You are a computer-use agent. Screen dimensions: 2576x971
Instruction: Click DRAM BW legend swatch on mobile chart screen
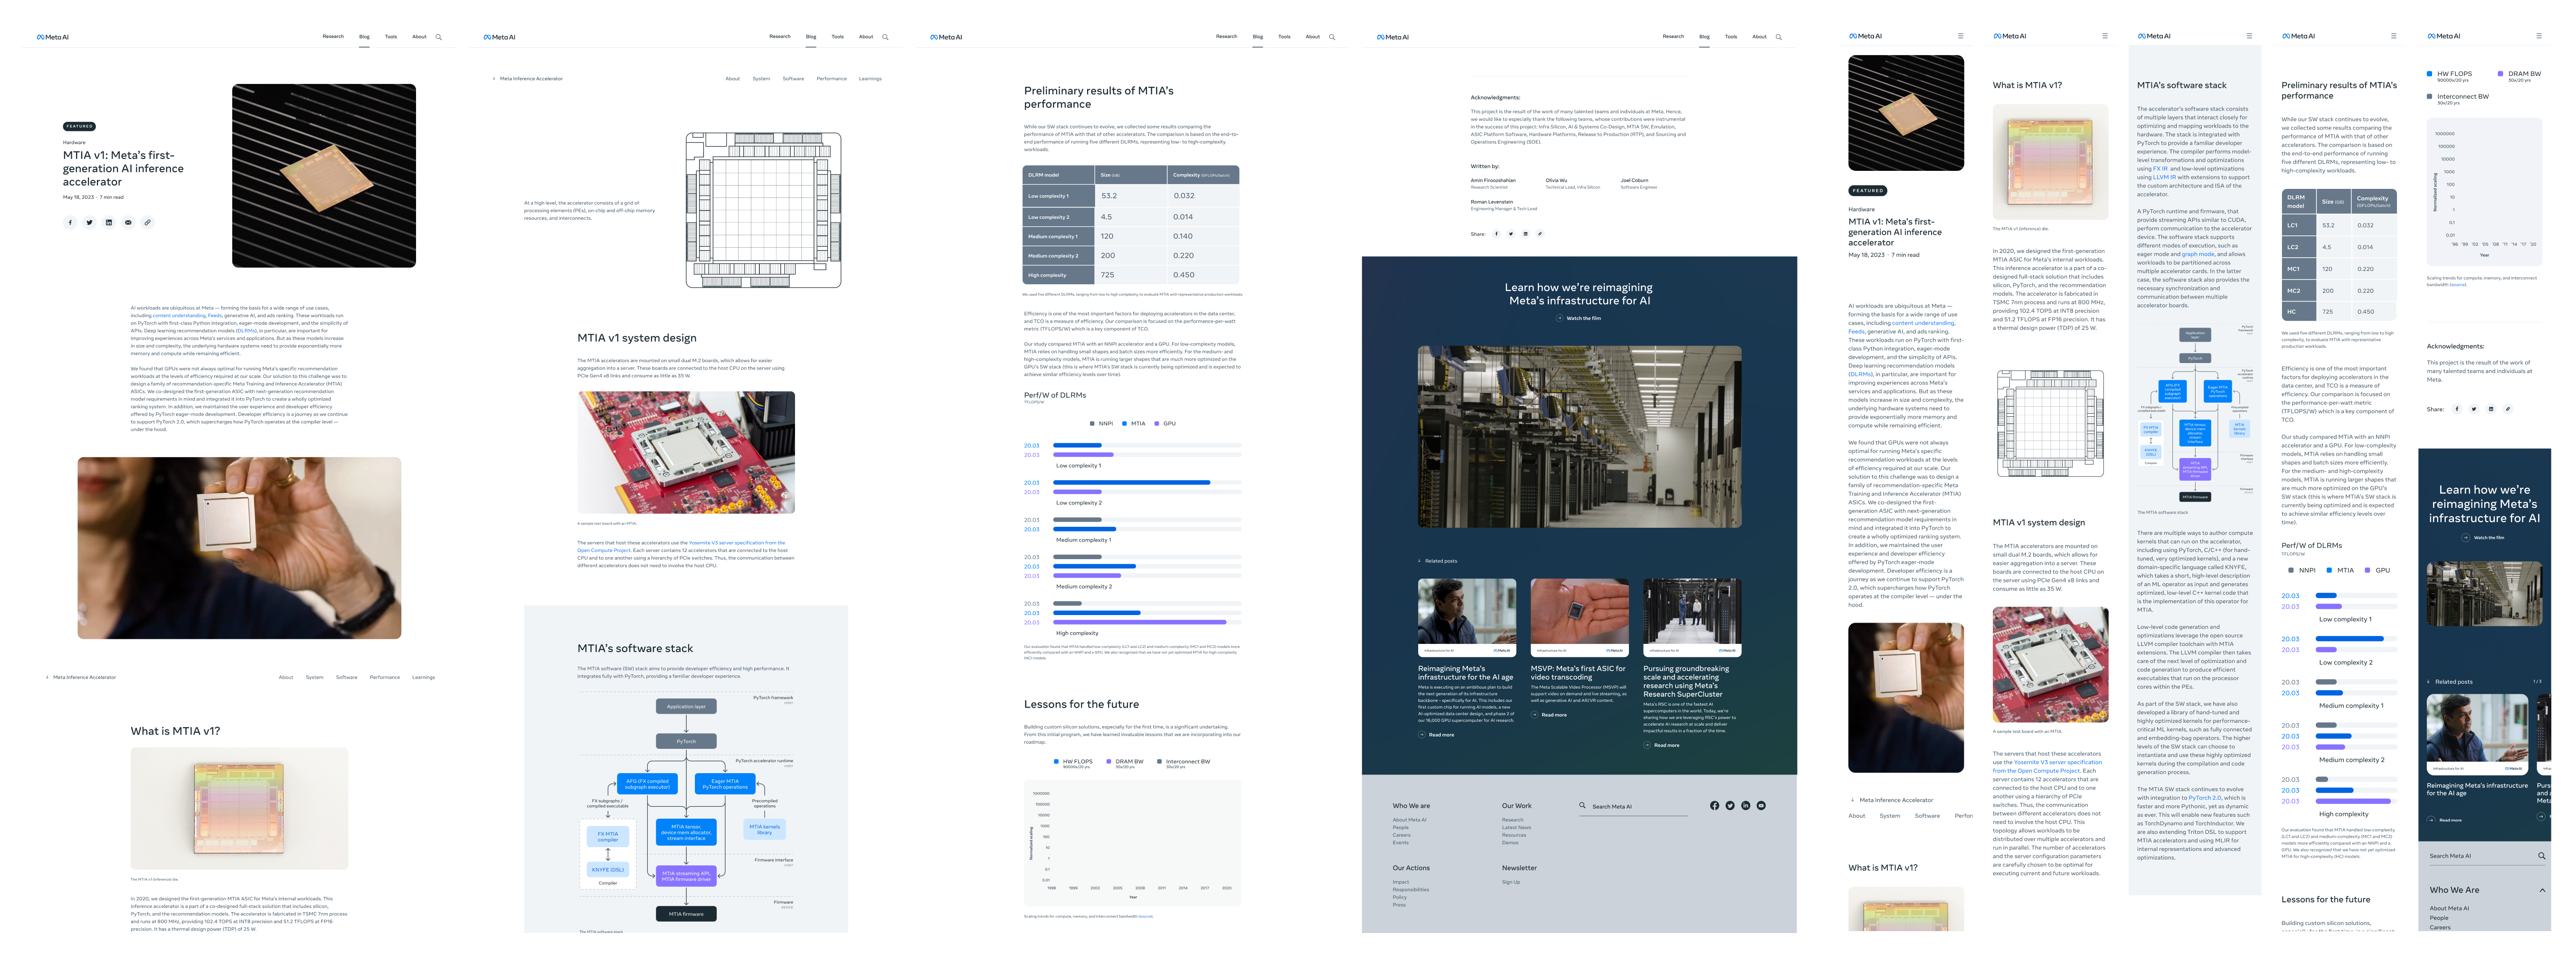(2501, 73)
